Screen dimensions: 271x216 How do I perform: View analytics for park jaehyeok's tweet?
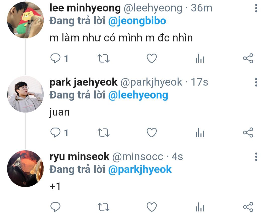[x=200, y=133]
